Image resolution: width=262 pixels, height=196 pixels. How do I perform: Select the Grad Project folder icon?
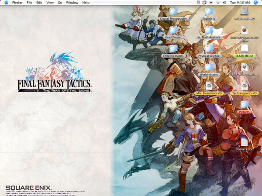coord(174,30)
